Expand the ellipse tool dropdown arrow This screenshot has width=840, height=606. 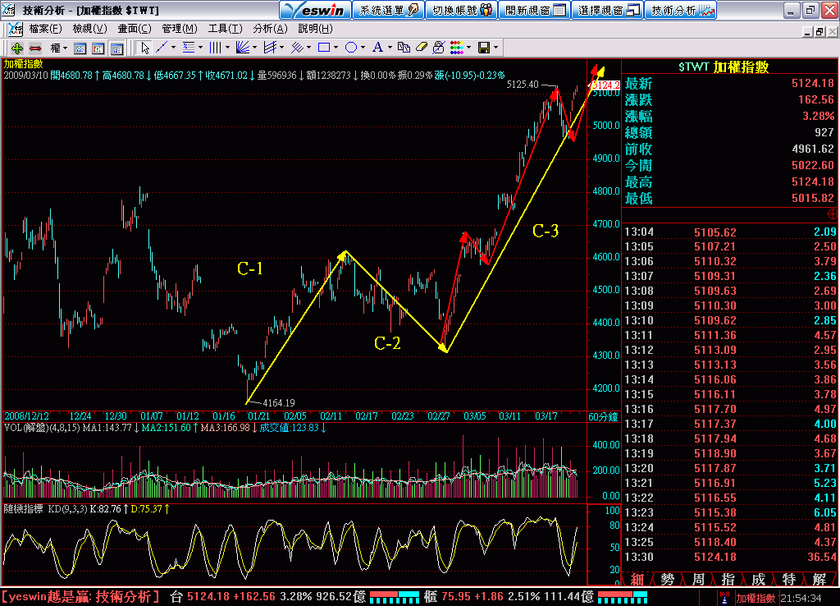[x=363, y=48]
